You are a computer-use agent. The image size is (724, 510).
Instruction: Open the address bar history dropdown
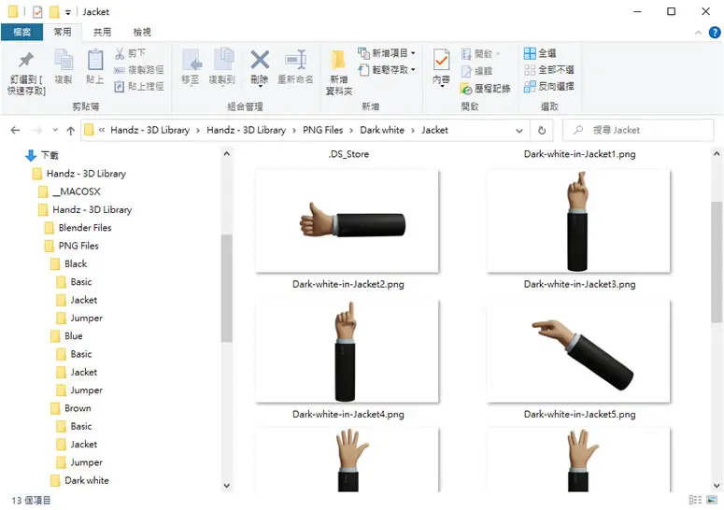[519, 131]
